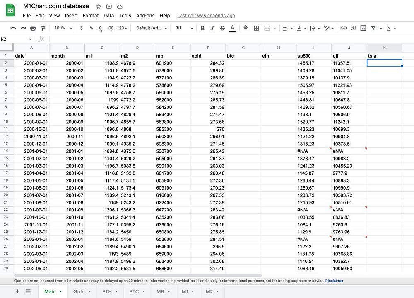
Task: Click the Print icon
Action: 33,28
